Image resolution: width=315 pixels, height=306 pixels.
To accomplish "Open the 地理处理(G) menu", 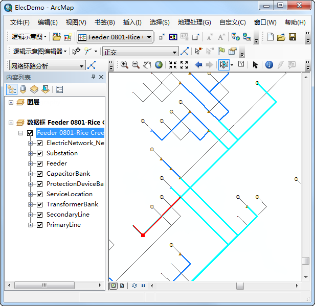I will [x=194, y=22].
